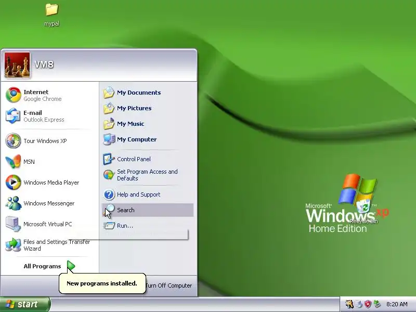This screenshot has height=312, width=416.
Task: Click the Help and Support label text
Action: [x=138, y=194]
